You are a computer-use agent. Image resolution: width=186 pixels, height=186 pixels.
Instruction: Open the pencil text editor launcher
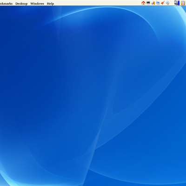pyautogui.click(x=153, y=3)
